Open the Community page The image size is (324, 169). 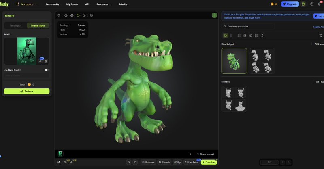(x=52, y=4)
